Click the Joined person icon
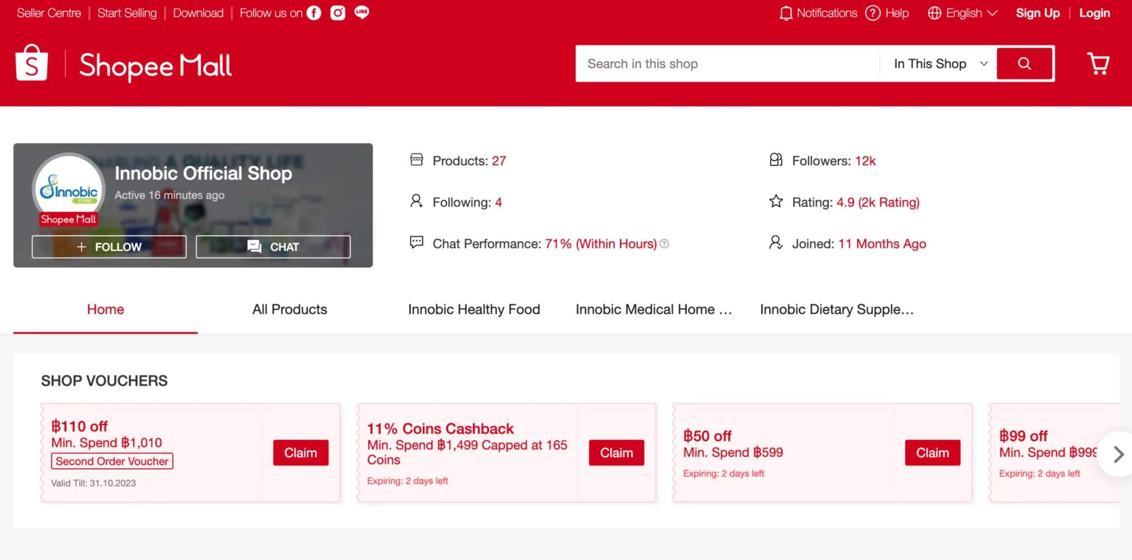The image size is (1132, 560). click(776, 242)
